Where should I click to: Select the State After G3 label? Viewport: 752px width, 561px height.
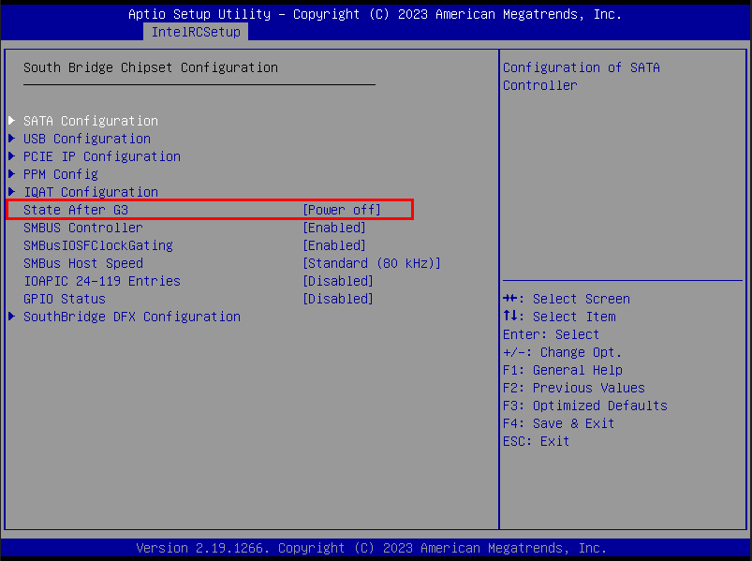pos(76,210)
